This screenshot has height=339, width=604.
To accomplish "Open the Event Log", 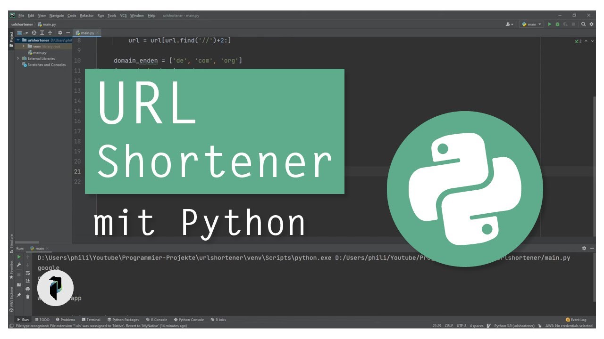I will (576, 319).
